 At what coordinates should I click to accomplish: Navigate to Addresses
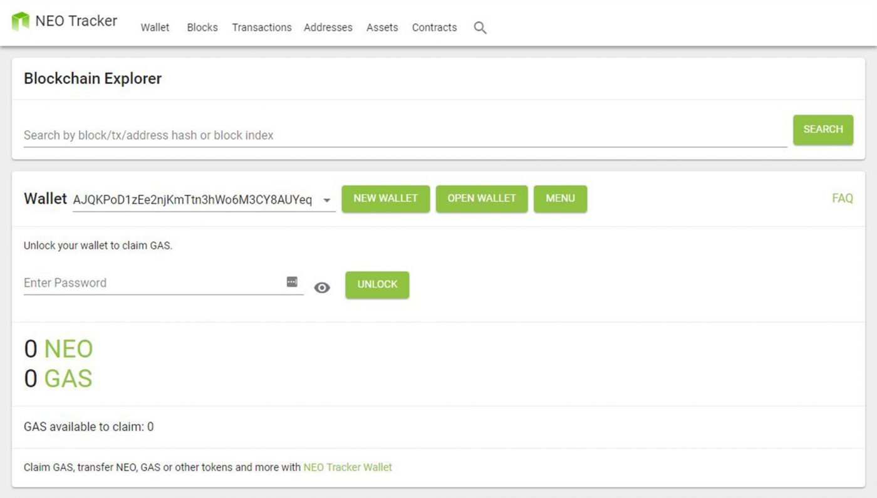tap(328, 28)
